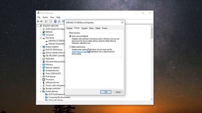The image size is (202, 113).
Task: Open the File menu
Action: pos(39,17)
